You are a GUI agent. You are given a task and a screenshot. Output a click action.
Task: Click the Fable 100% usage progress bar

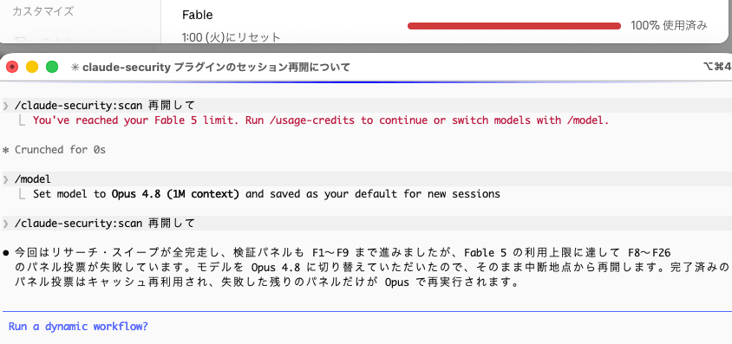(x=514, y=26)
